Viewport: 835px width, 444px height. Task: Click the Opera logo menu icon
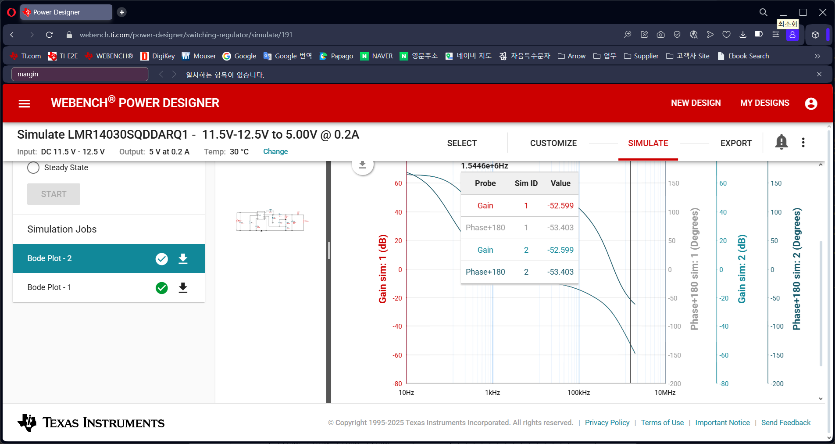coord(11,12)
